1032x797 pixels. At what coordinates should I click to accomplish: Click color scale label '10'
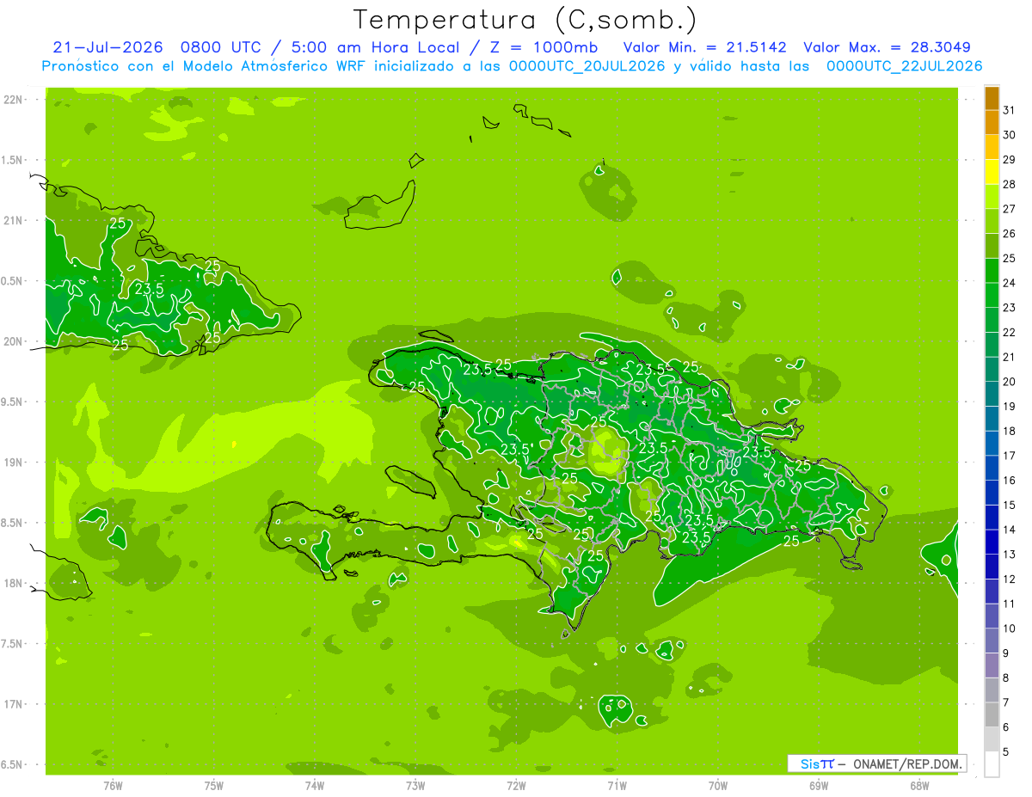(1010, 628)
